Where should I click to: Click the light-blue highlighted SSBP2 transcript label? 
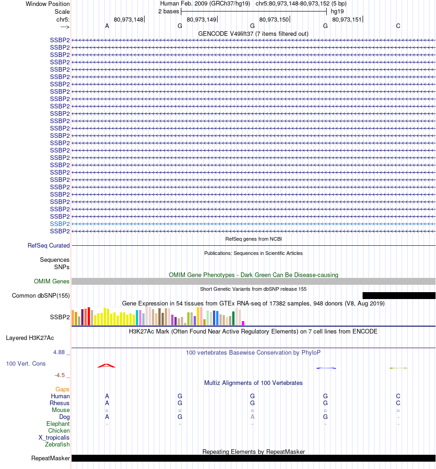(60, 224)
